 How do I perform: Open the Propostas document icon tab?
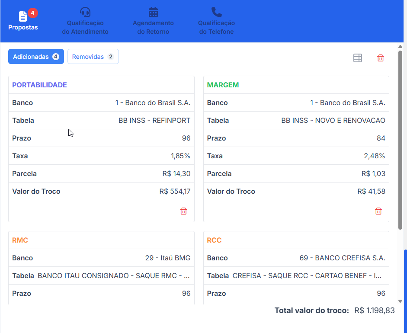(23, 17)
